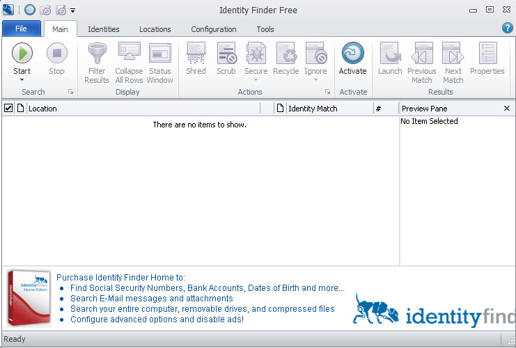Image resolution: width=516 pixels, height=348 pixels.
Task: Click the Ignore action icon
Action: click(x=316, y=53)
